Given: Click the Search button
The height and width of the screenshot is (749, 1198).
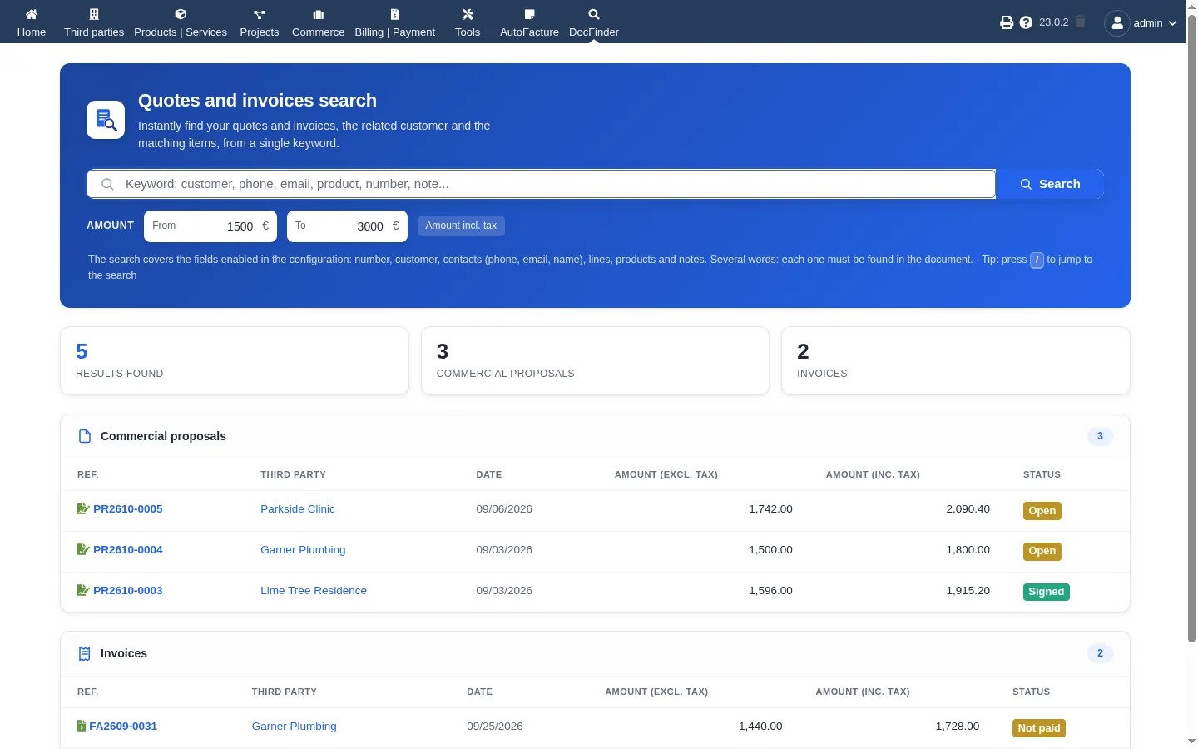Looking at the screenshot, I should (1050, 184).
